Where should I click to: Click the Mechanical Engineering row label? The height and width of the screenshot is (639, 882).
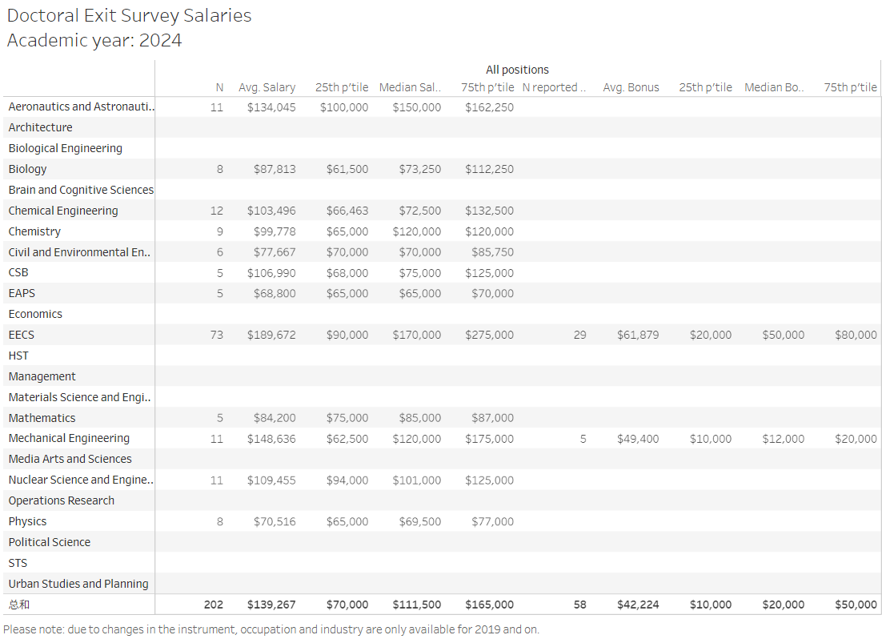[69, 438]
